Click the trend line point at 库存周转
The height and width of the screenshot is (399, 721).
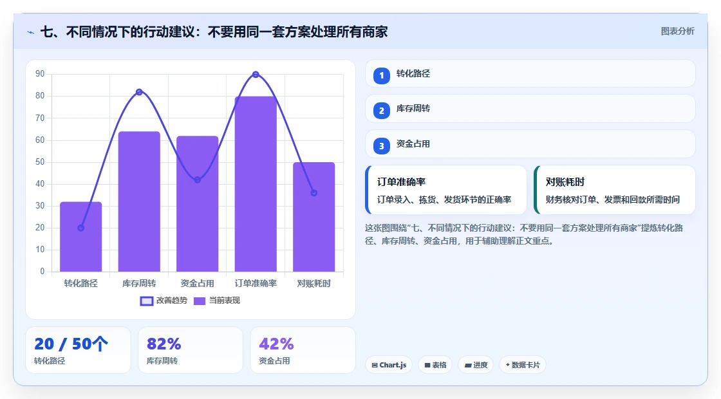coord(139,92)
